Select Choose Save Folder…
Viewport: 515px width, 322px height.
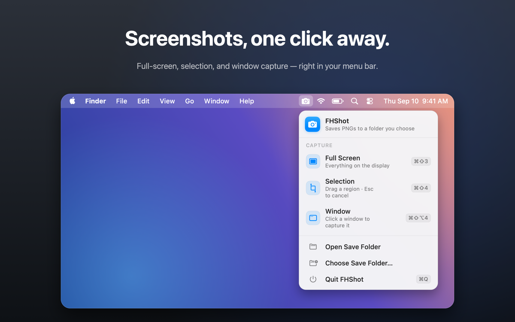[368, 263]
